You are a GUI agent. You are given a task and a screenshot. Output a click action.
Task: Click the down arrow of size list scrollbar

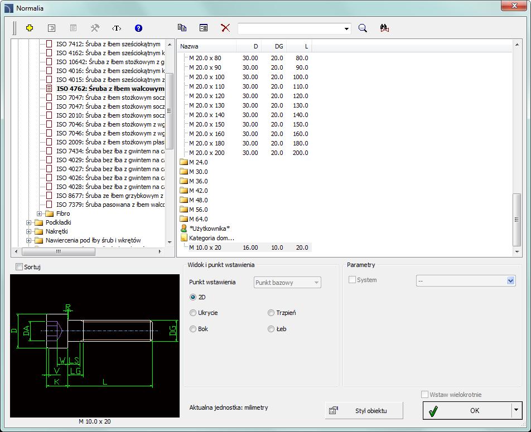[x=516, y=251]
